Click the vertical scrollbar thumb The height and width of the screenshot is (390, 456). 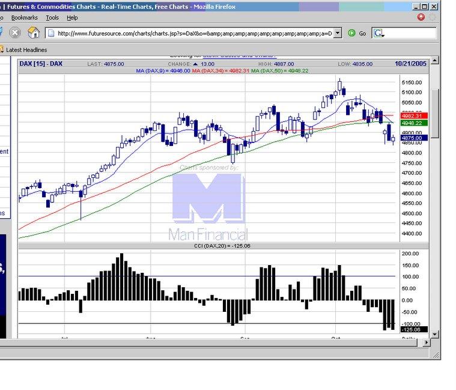[435, 114]
